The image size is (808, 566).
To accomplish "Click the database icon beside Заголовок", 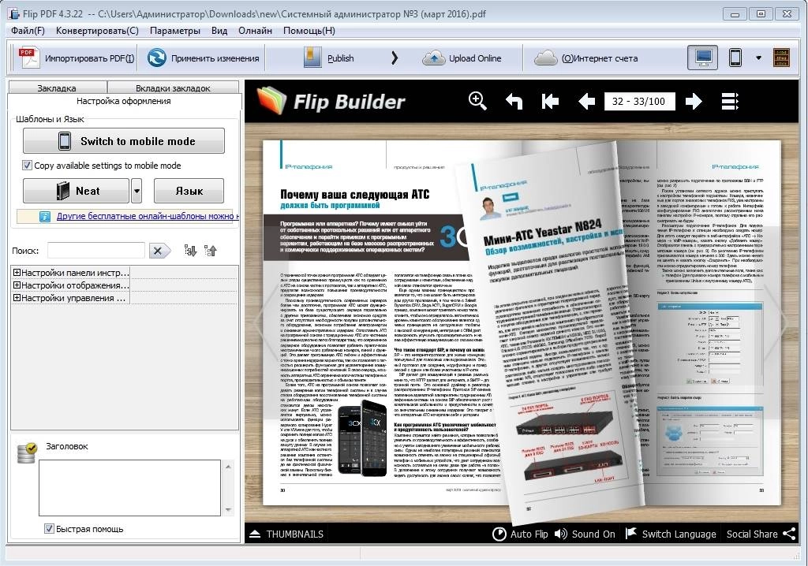I will (28, 452).
